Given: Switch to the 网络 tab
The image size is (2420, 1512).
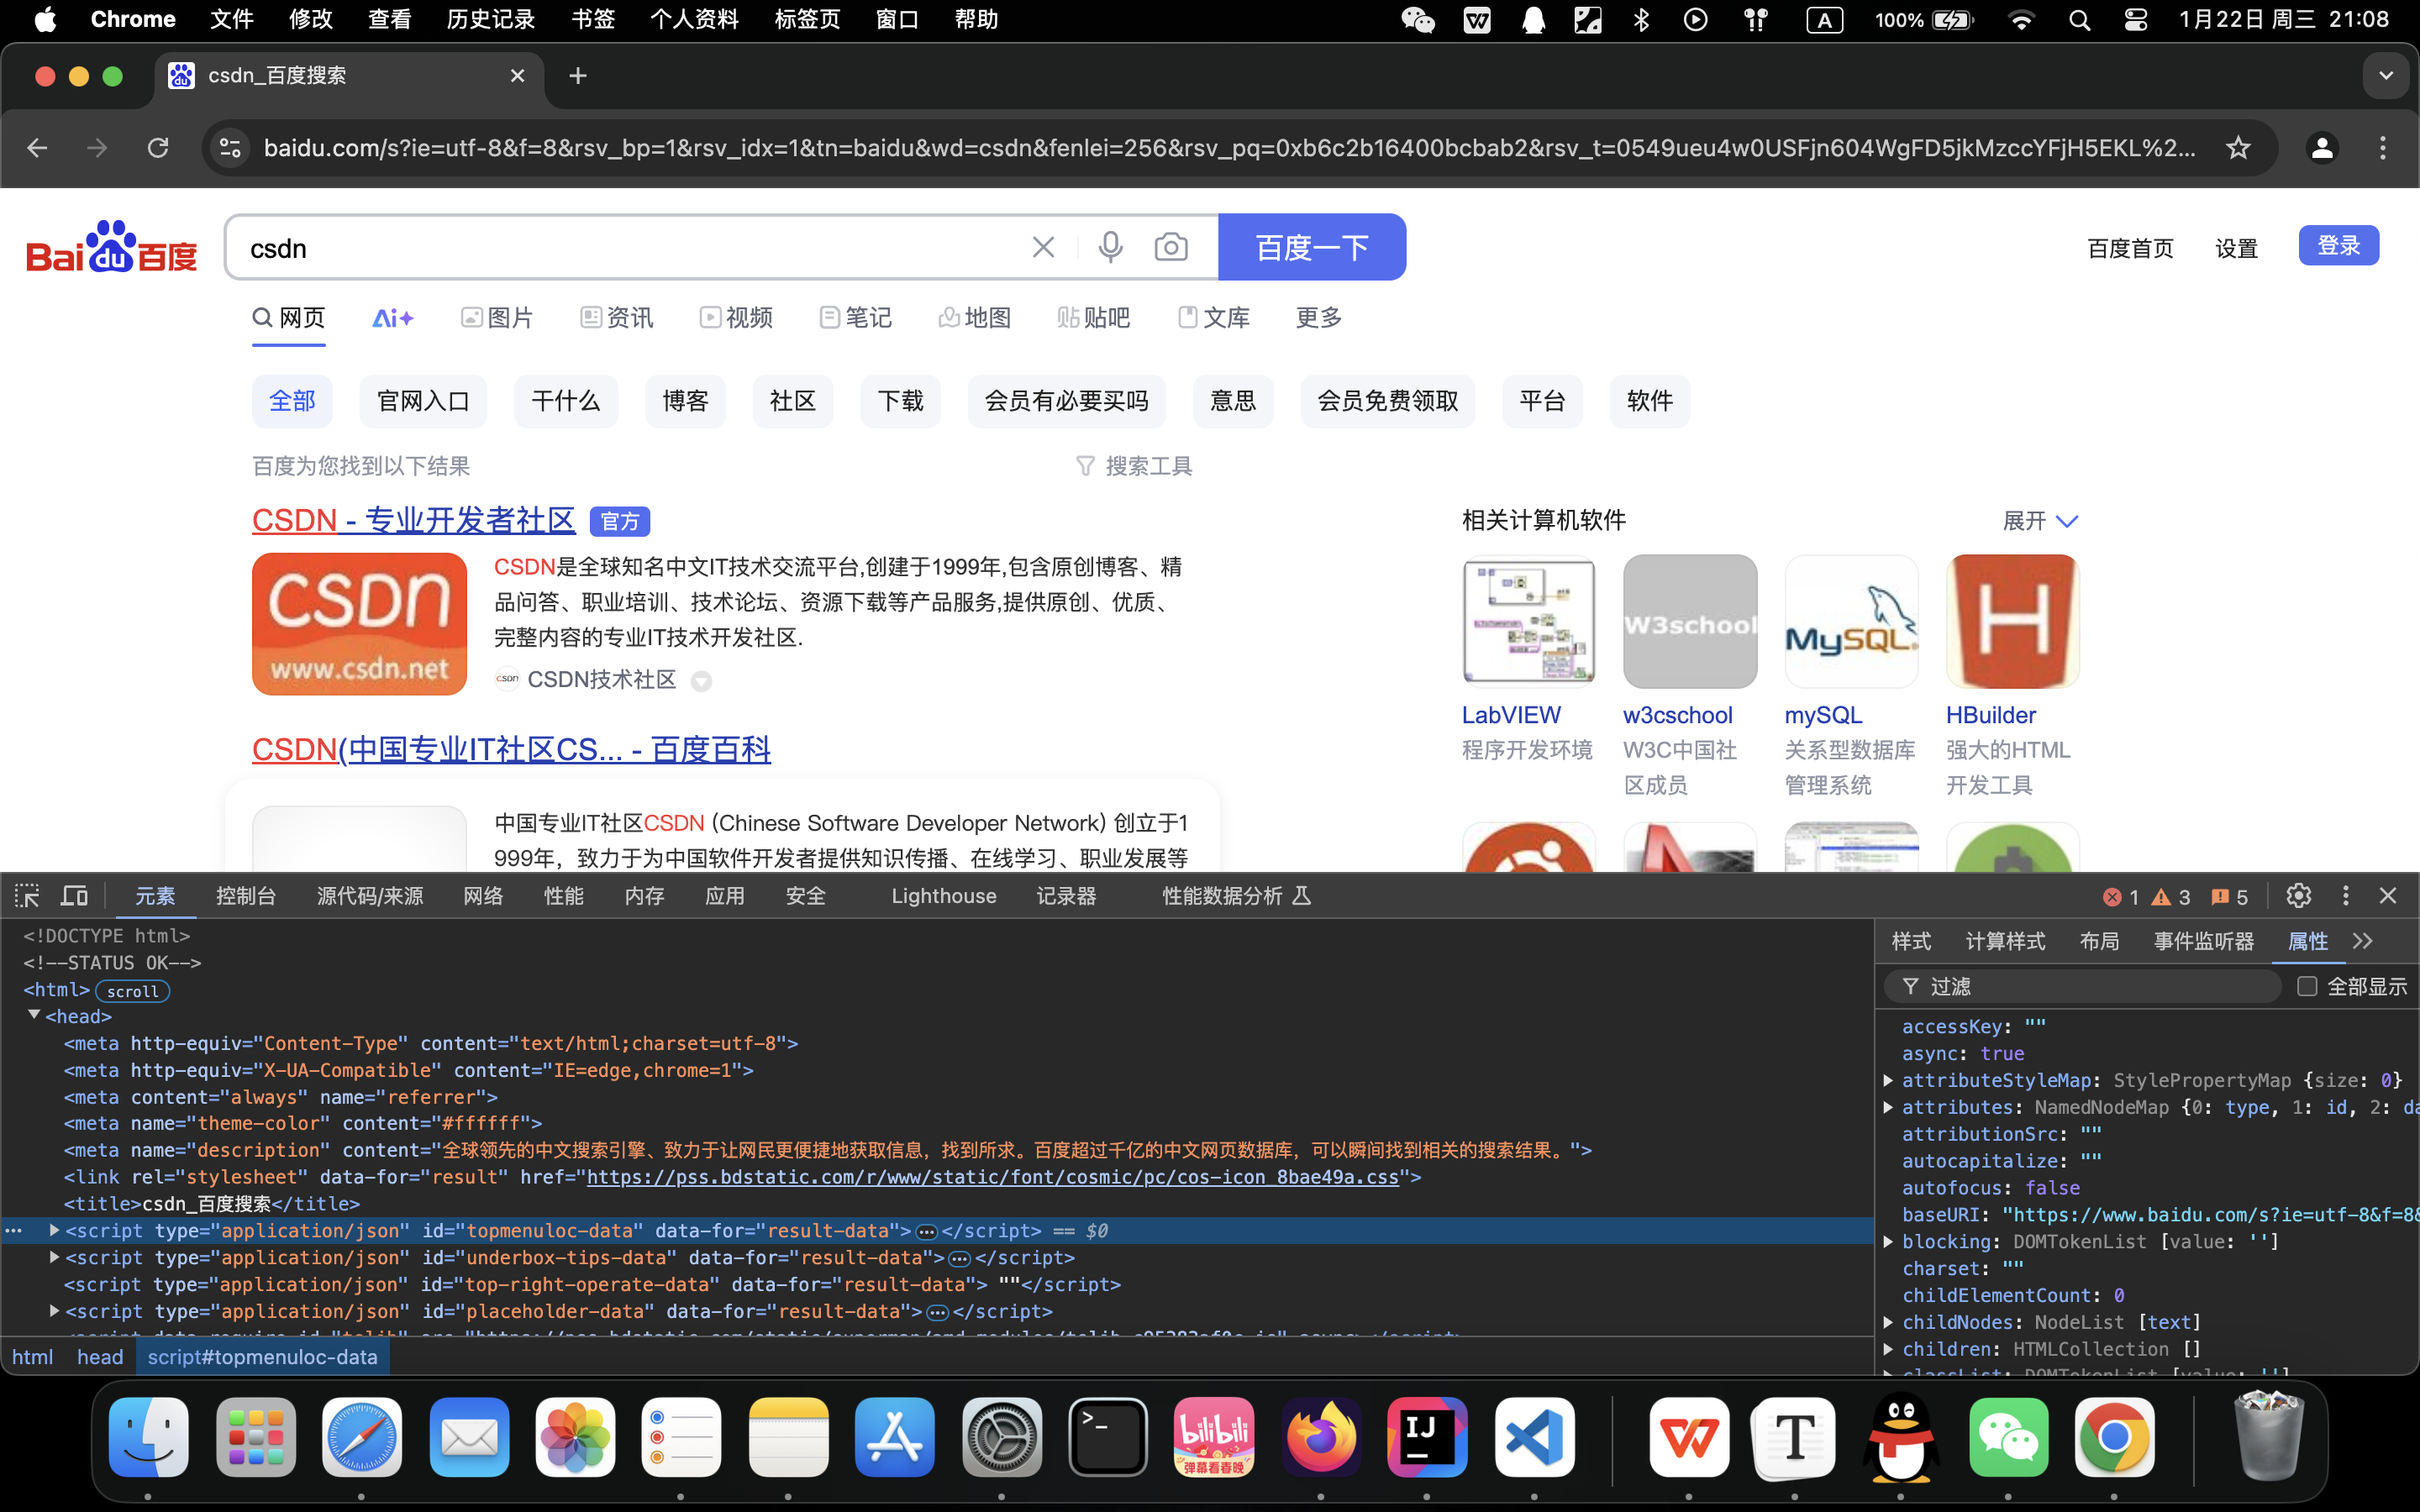Looking at the screenshot, I should click(483, 896).
